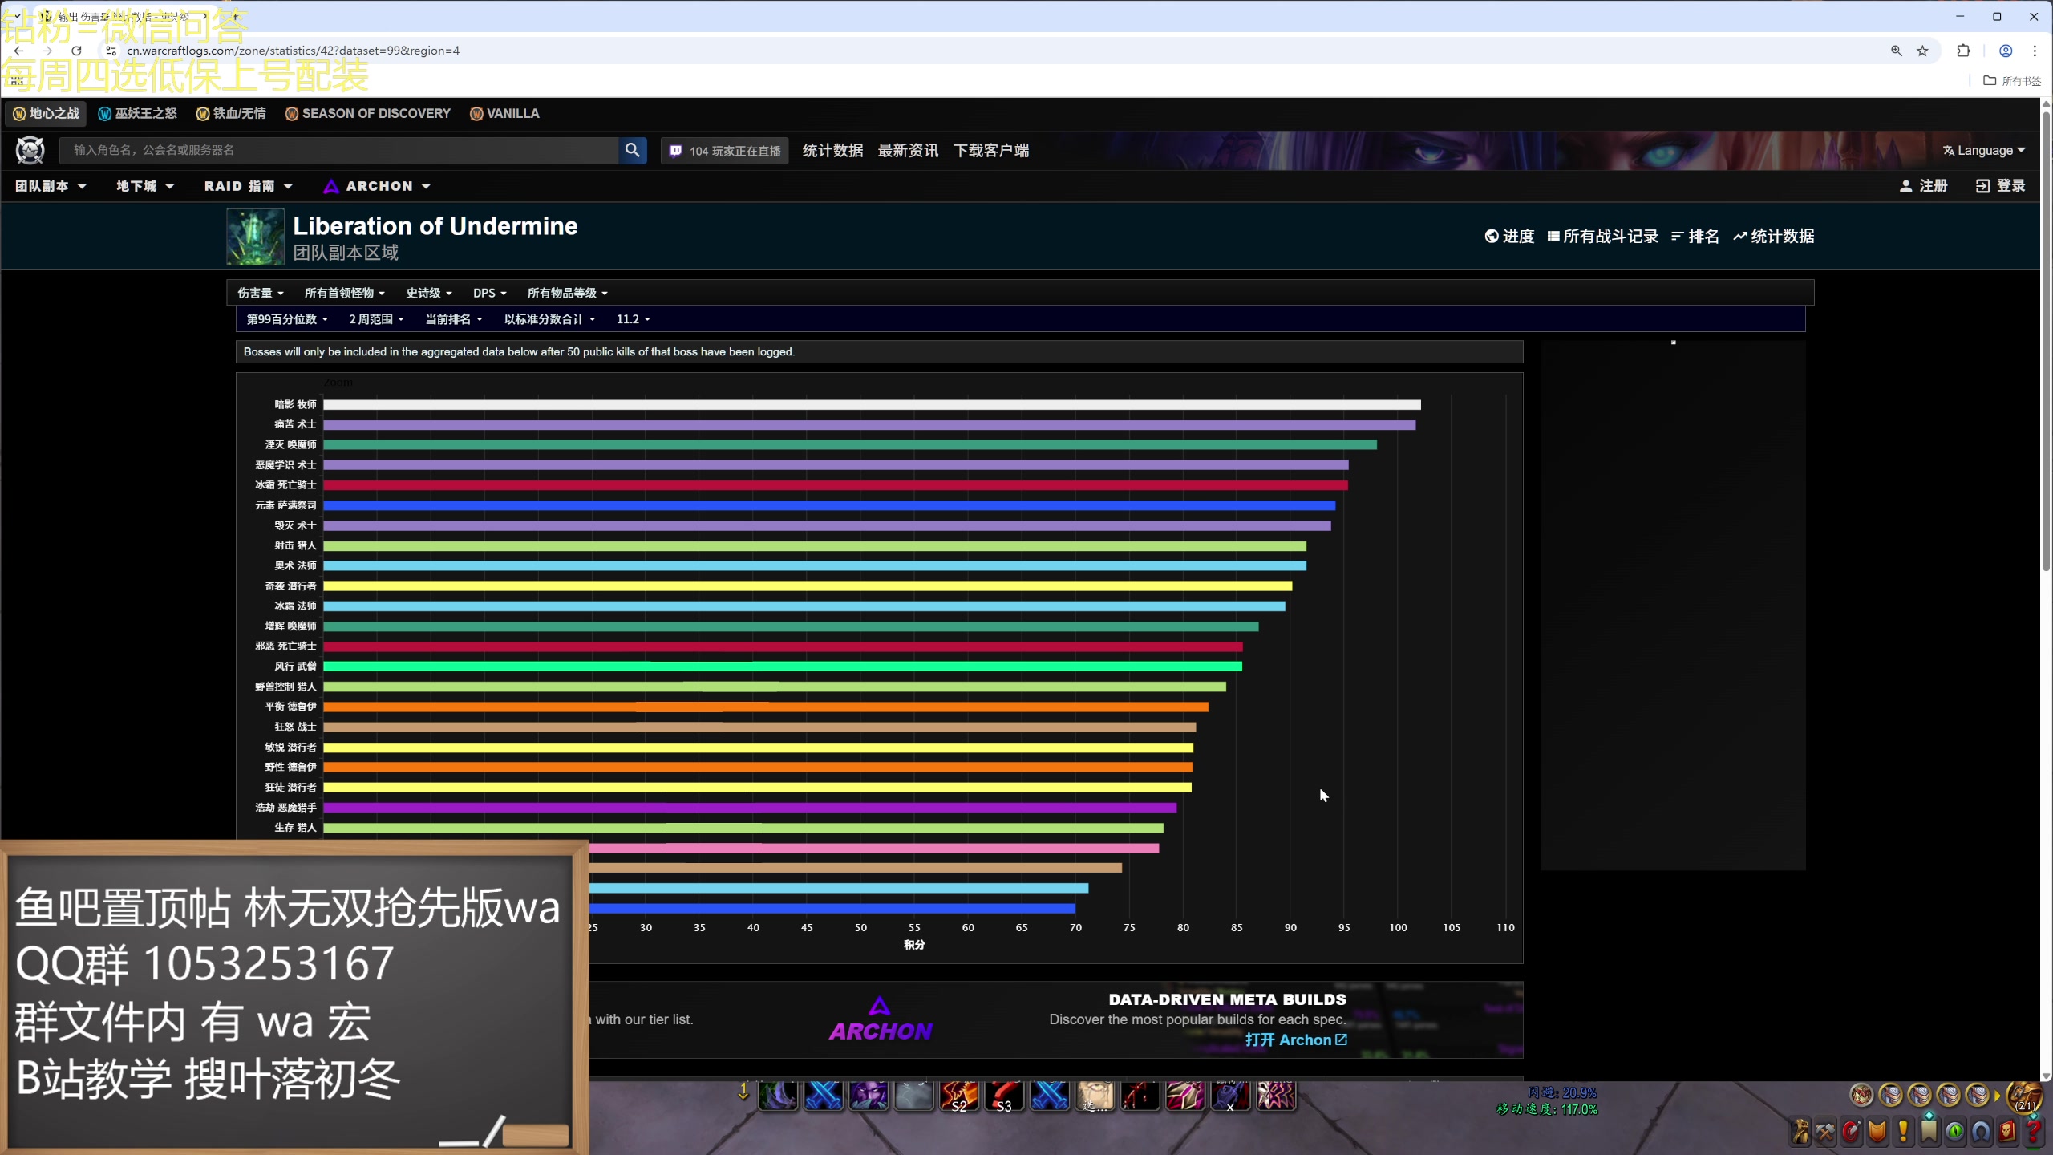Image resolution: width=2053 pixels, height=1155 pixels.
Task: Click the character name search input field
Action: [x=339, y=150]
